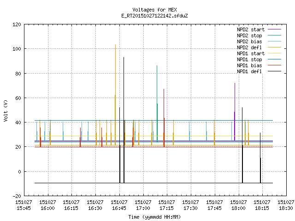Screen dimensions: 295x221
Task: Click the y-axis tick value 100
Action: (17, 49)
